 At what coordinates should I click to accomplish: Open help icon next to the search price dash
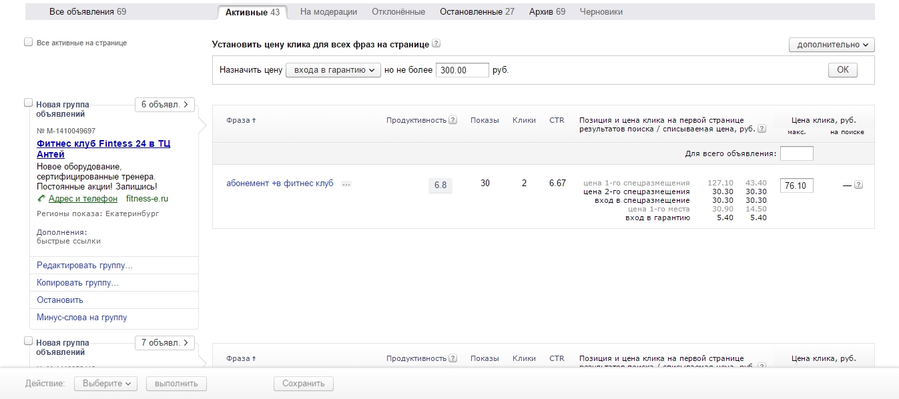click(859, 185)
